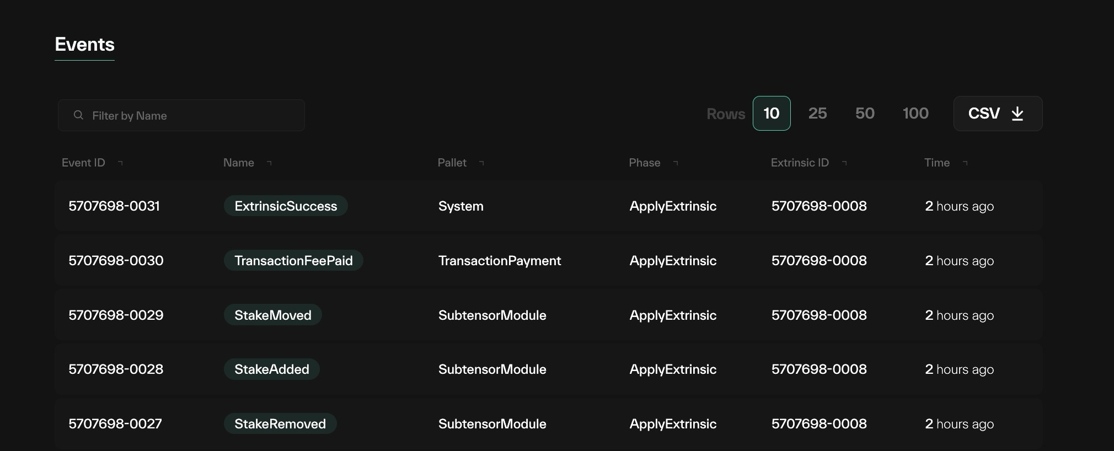The width and height of the screenshot is (1114, 451).
Task: Click ApplyExtrinsic in the TransactionFeePaid row
Action: [x=673, y=261]
